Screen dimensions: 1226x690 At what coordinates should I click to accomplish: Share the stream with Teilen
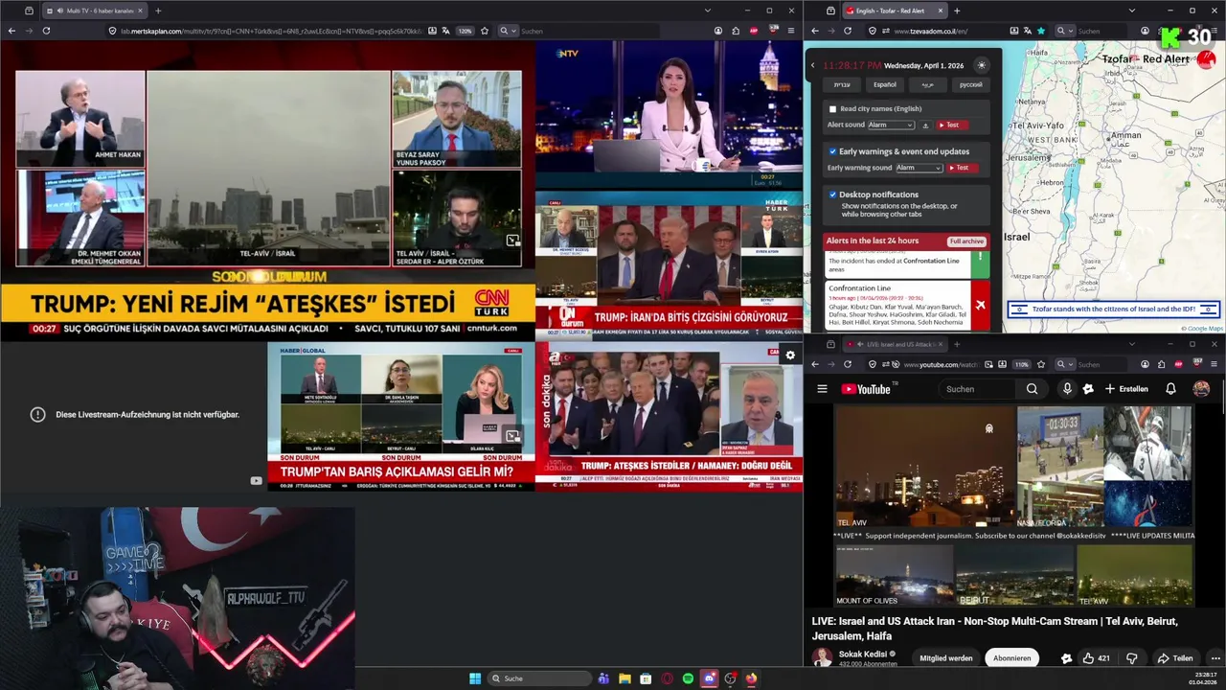(x=1174, y=658)
